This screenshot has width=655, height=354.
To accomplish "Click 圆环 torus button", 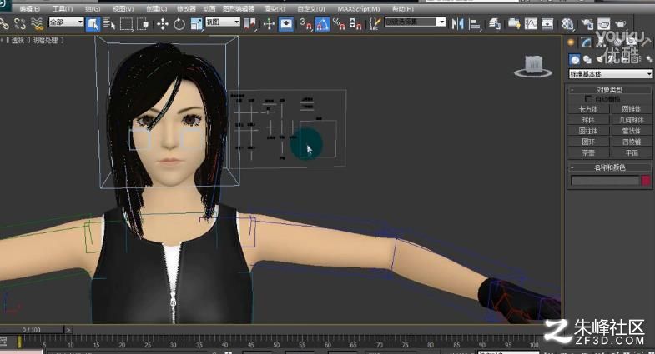I will pyautogui.click(x=588, y=142).
